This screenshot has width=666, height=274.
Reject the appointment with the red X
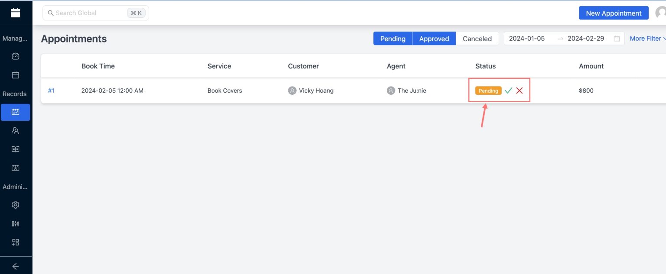(x=519, y=90)
